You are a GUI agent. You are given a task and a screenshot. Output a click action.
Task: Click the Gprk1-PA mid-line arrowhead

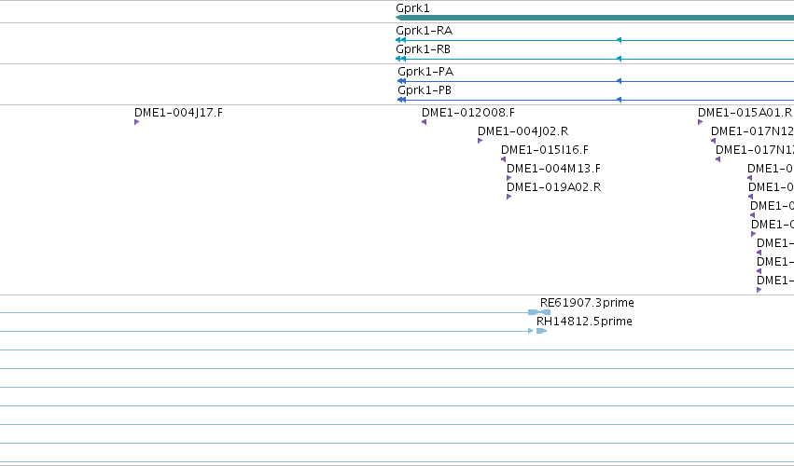619,81
